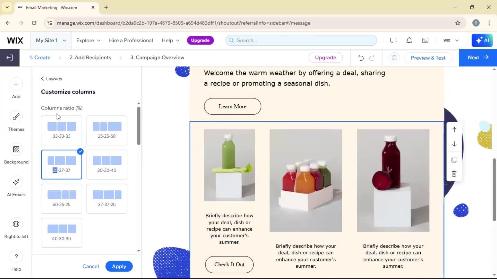Image resolution: width=497 pixels, height=279 pixels.
Task: Expand the My Site 1 dropdown
Action: point(51,41)
